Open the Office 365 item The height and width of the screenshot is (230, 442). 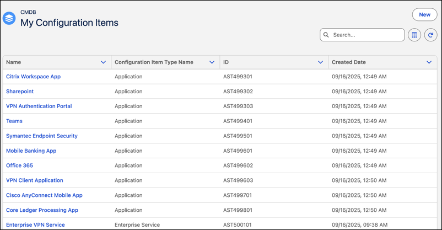[19, 165]
